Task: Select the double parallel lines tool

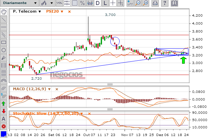Action: click(4, 35)
